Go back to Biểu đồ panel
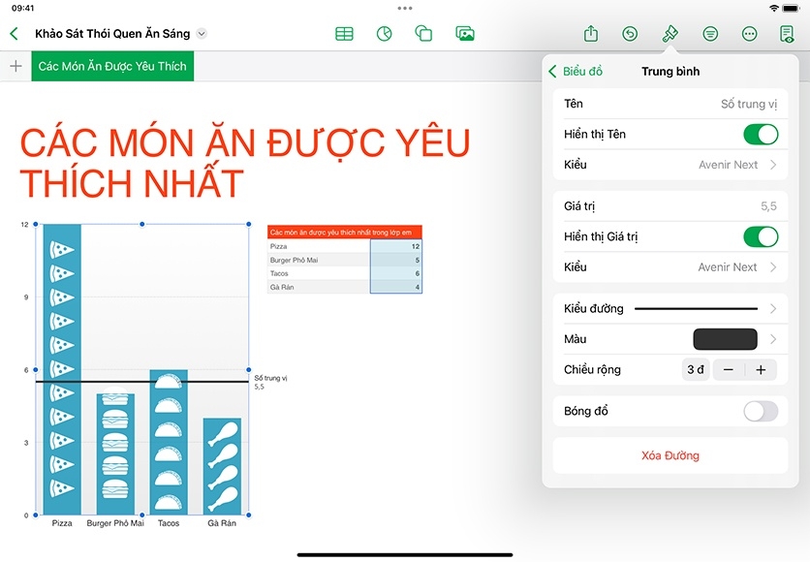810x562 pixels. pos(576,72)
